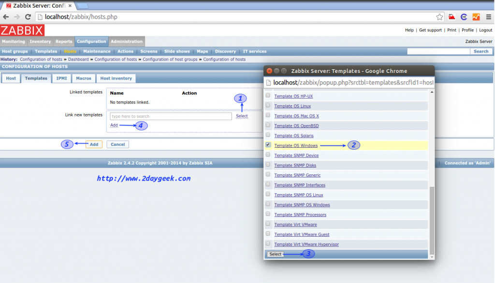Click the page icon in the popup address bar
495x283 pixels.
(x=269, y=83)
